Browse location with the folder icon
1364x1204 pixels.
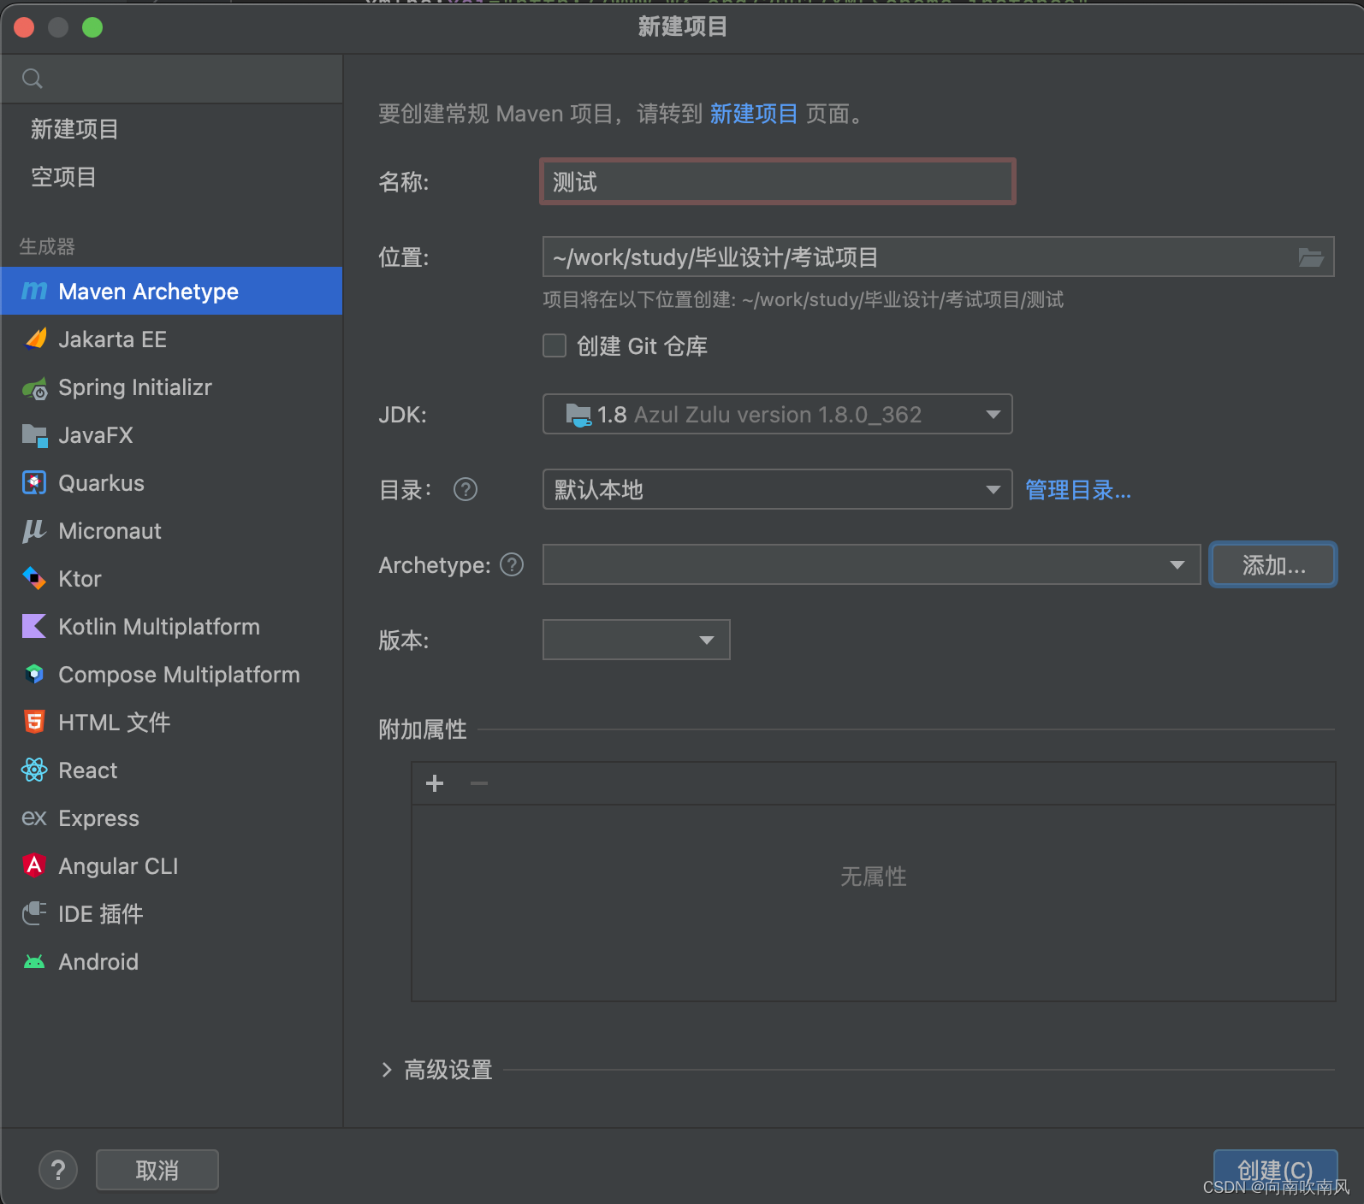(1310, 257)
